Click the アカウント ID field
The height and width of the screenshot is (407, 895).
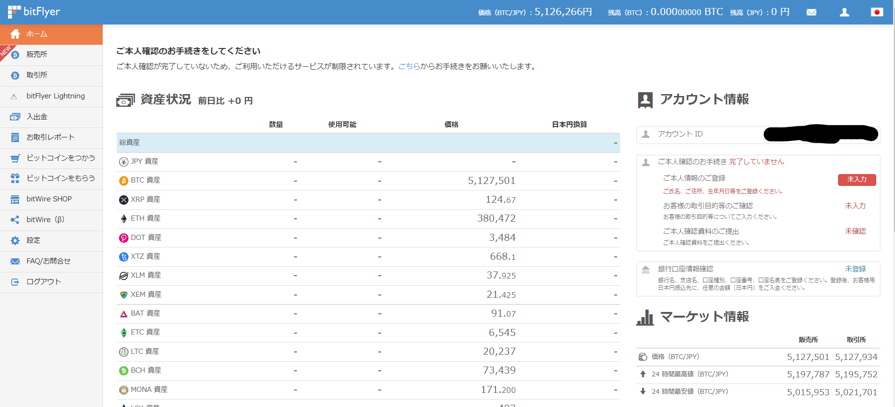pyautogui.click(x=758, y=135)
